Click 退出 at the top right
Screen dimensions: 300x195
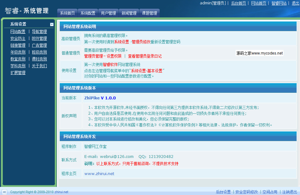[295, 3]
